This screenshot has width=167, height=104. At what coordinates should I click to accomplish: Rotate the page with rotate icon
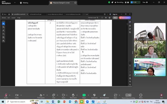pyautogui.click(x=130, y=75)
